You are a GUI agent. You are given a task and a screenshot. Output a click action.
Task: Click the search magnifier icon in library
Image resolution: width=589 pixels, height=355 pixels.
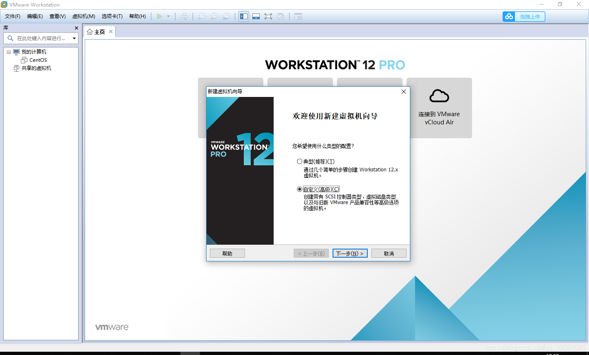pos(10,38)
